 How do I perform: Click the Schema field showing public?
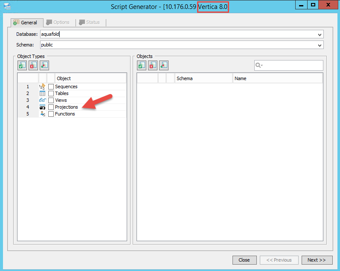(x=182, y=45)
